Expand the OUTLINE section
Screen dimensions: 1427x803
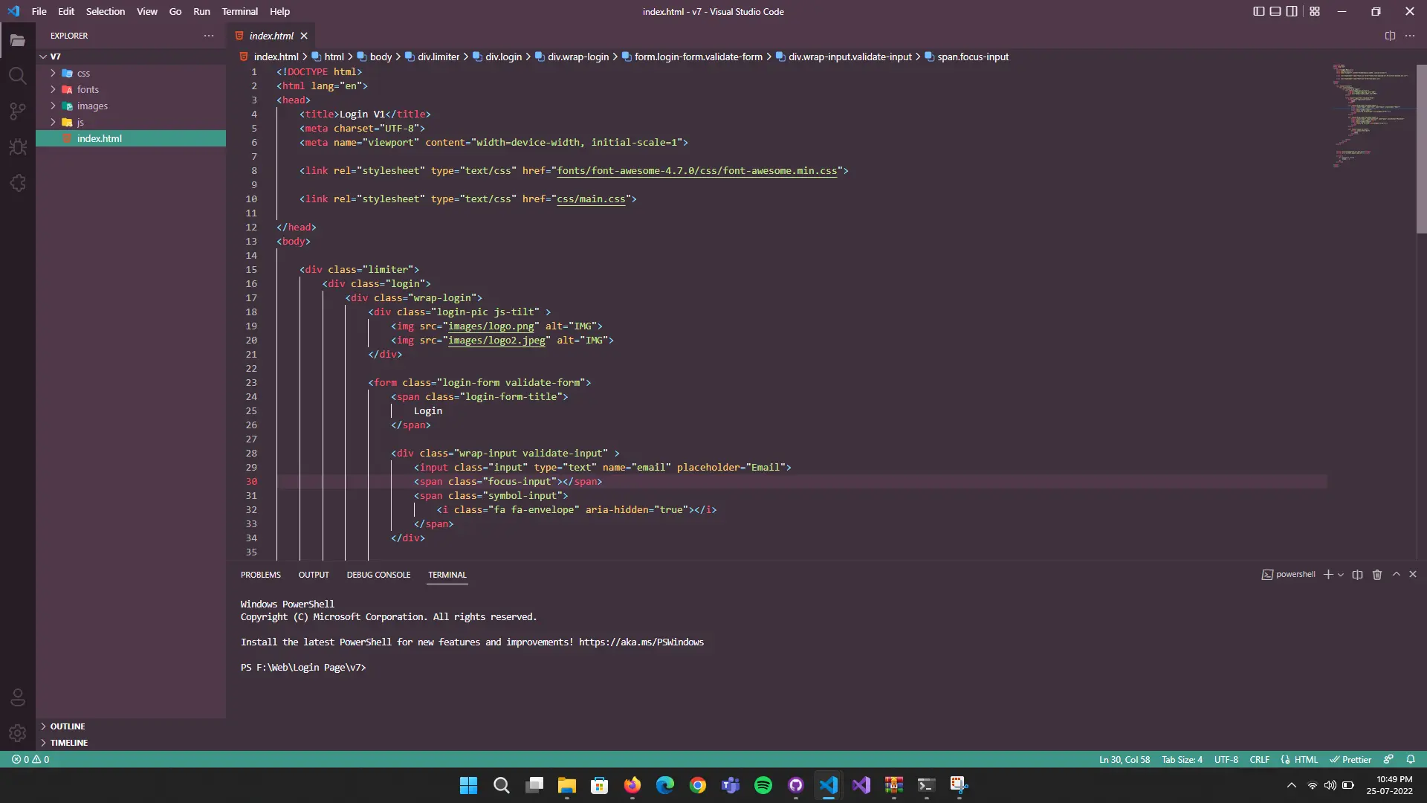coord(68,726)
